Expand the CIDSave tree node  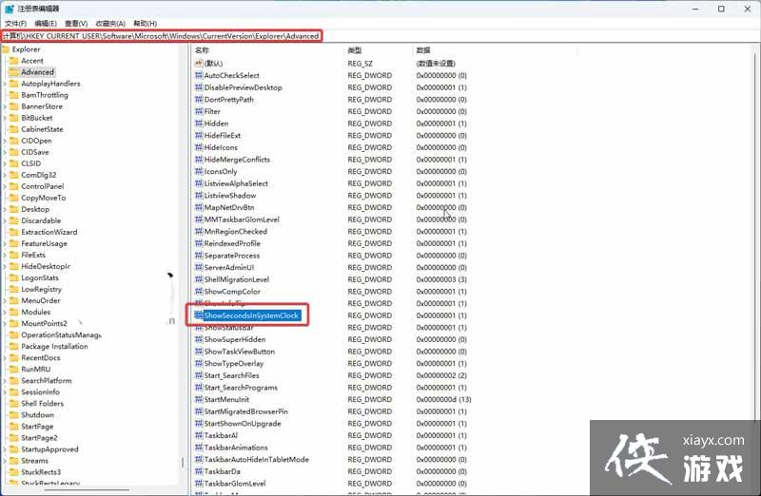tap(5, 152)
